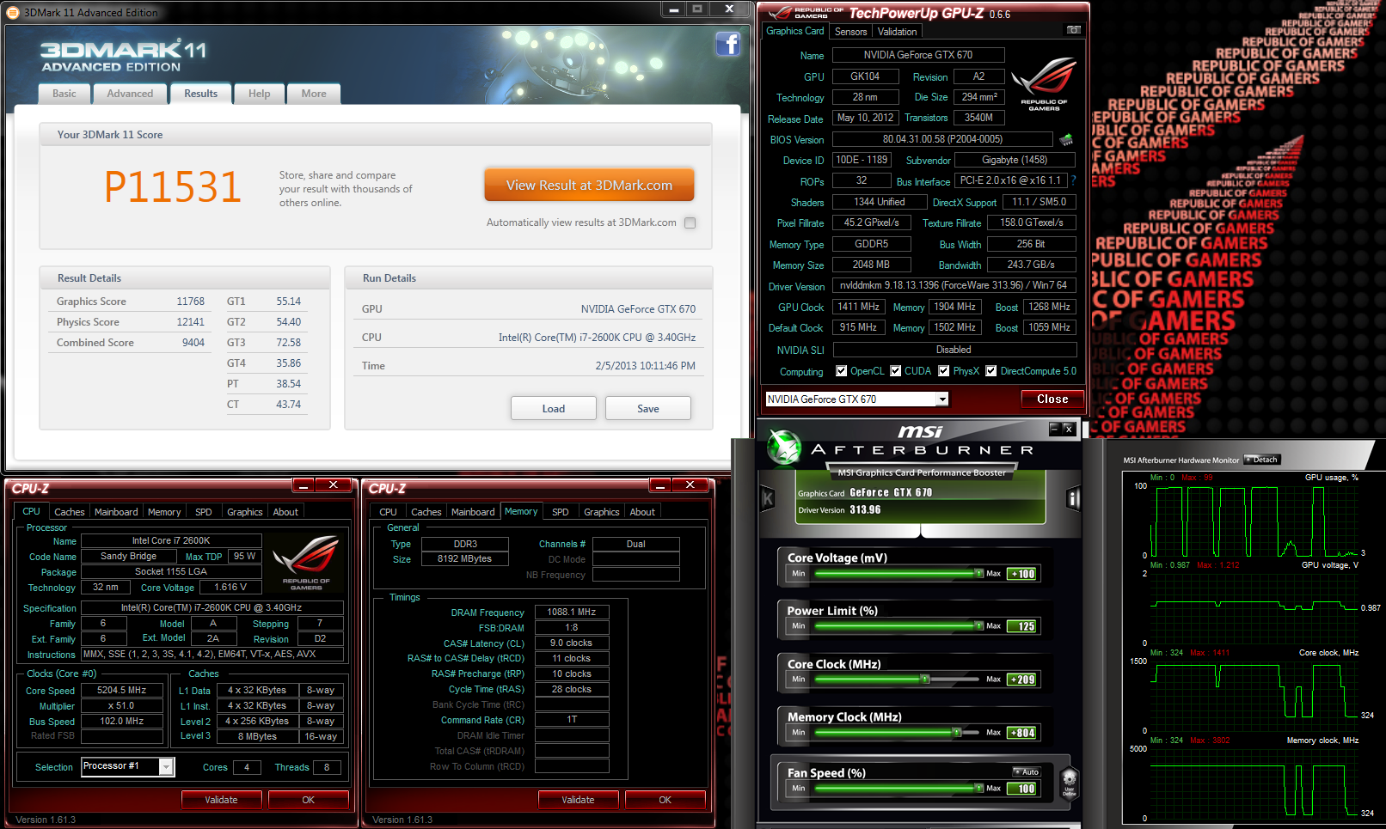Toggle the PhysX checkbox in GPU-Z
This screenshot has height=829, width=1386.
pyautogui.click(x=944, y=371)
